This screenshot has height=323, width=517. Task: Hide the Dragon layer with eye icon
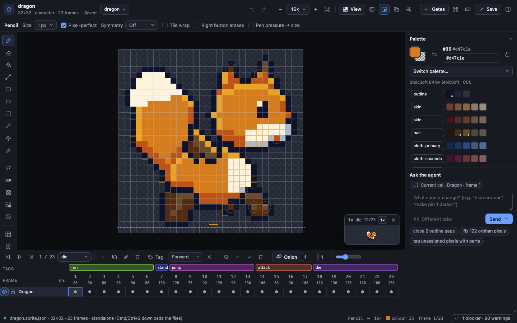click(4, 292)
